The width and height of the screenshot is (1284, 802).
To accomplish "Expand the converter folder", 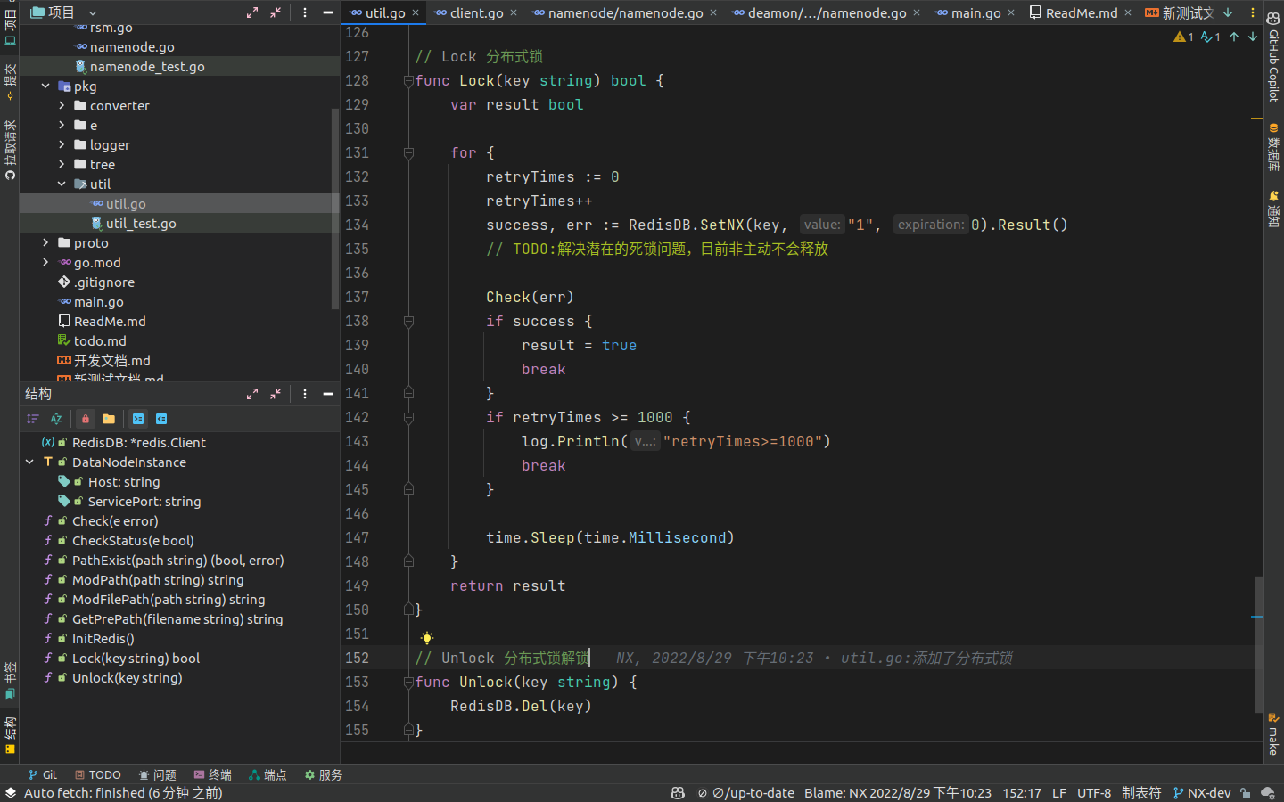I will (x=62, y=106).
